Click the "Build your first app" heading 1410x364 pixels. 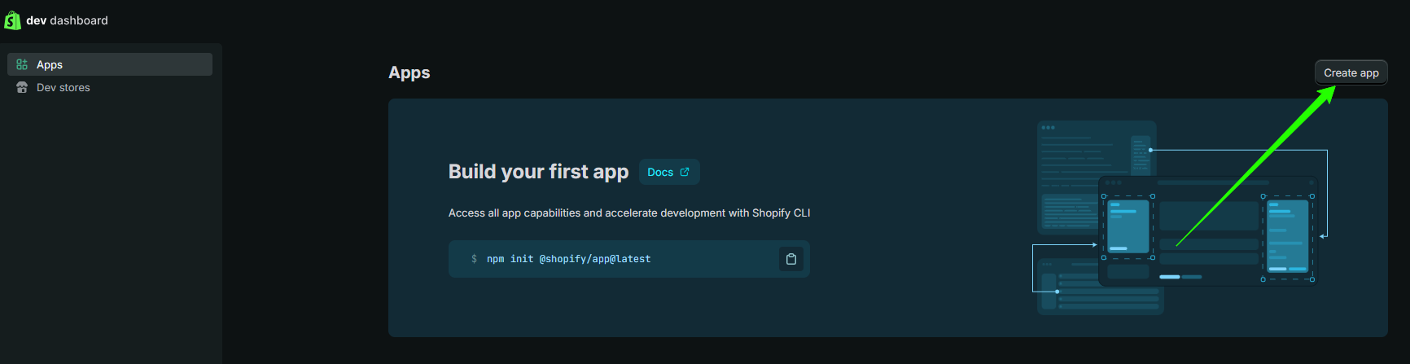click(x=538, y=172)
